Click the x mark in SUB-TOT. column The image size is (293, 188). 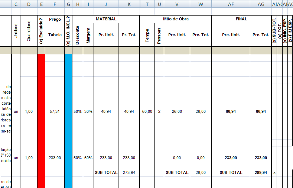tap(274, 173)
